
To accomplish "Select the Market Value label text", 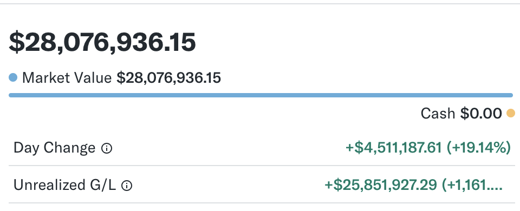I will [67, 78].
